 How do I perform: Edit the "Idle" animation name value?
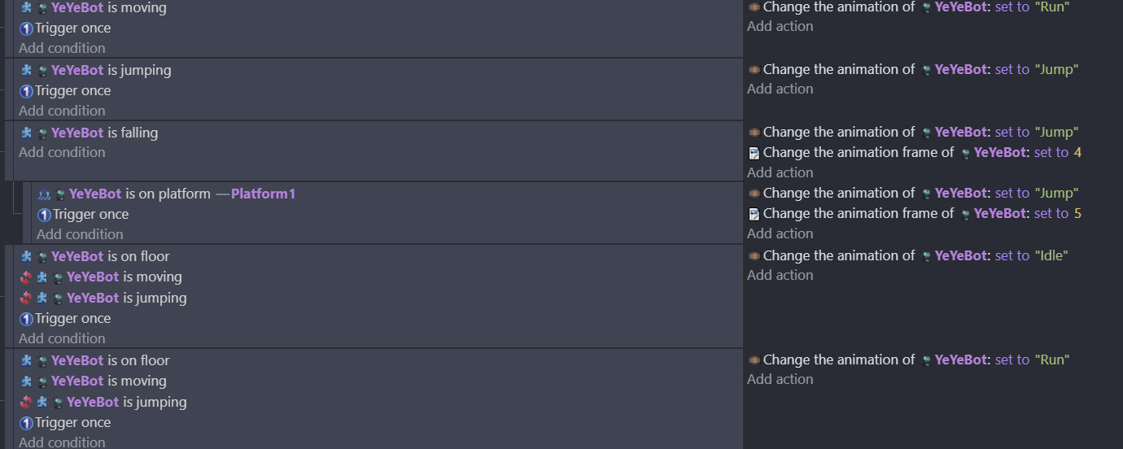click(1051, 255)
